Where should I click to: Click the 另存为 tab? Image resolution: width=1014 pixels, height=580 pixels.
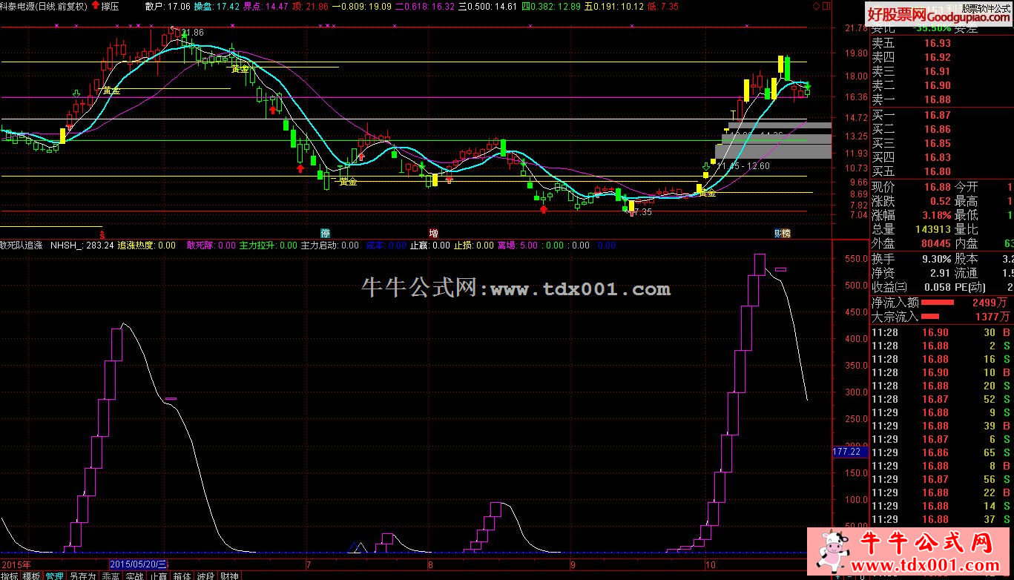[x=82, y=576]
